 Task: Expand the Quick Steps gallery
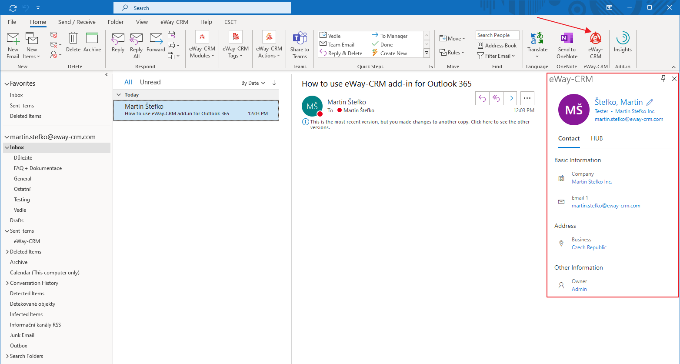pos(427,53)
